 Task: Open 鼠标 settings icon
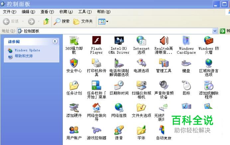point(186,85)
